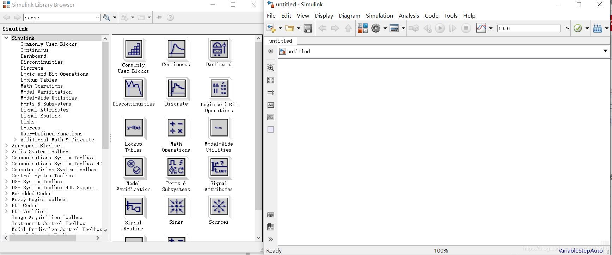Screen dimensions: 612x255
Task: Open the Sources library icon
Action: 219,207
